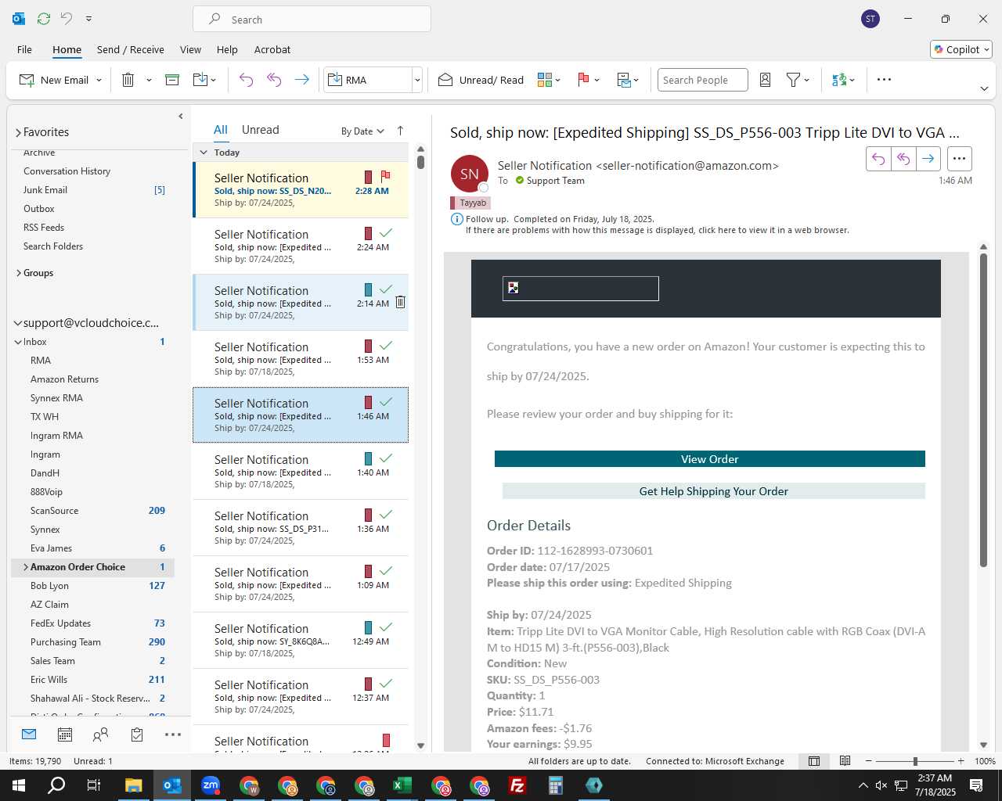The width and height of the screenshot is (1002, 801).
Task: Toggle the red flag on 2:28 AM message
Action: pos(385,177)
